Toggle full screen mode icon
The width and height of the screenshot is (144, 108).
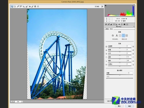(x=102, y=6)
